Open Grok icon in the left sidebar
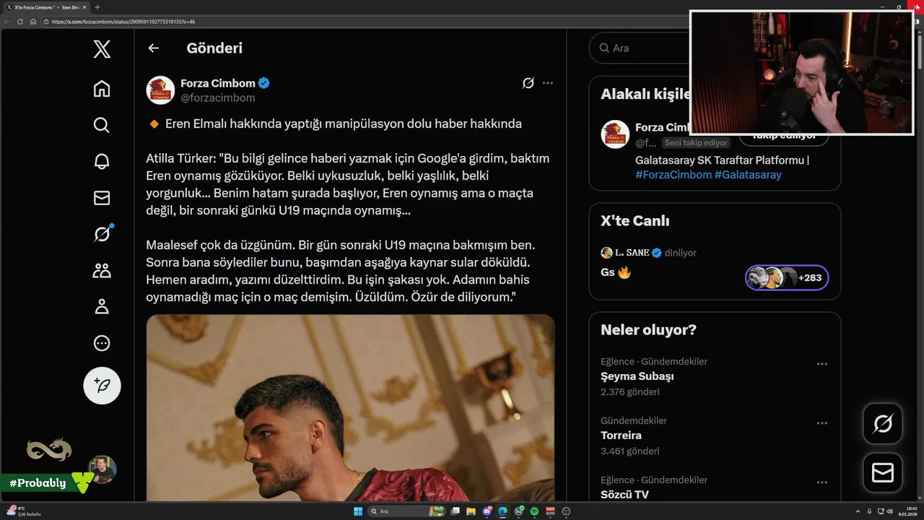The width and height of the screenshot is (924, 520). (102, 234)
